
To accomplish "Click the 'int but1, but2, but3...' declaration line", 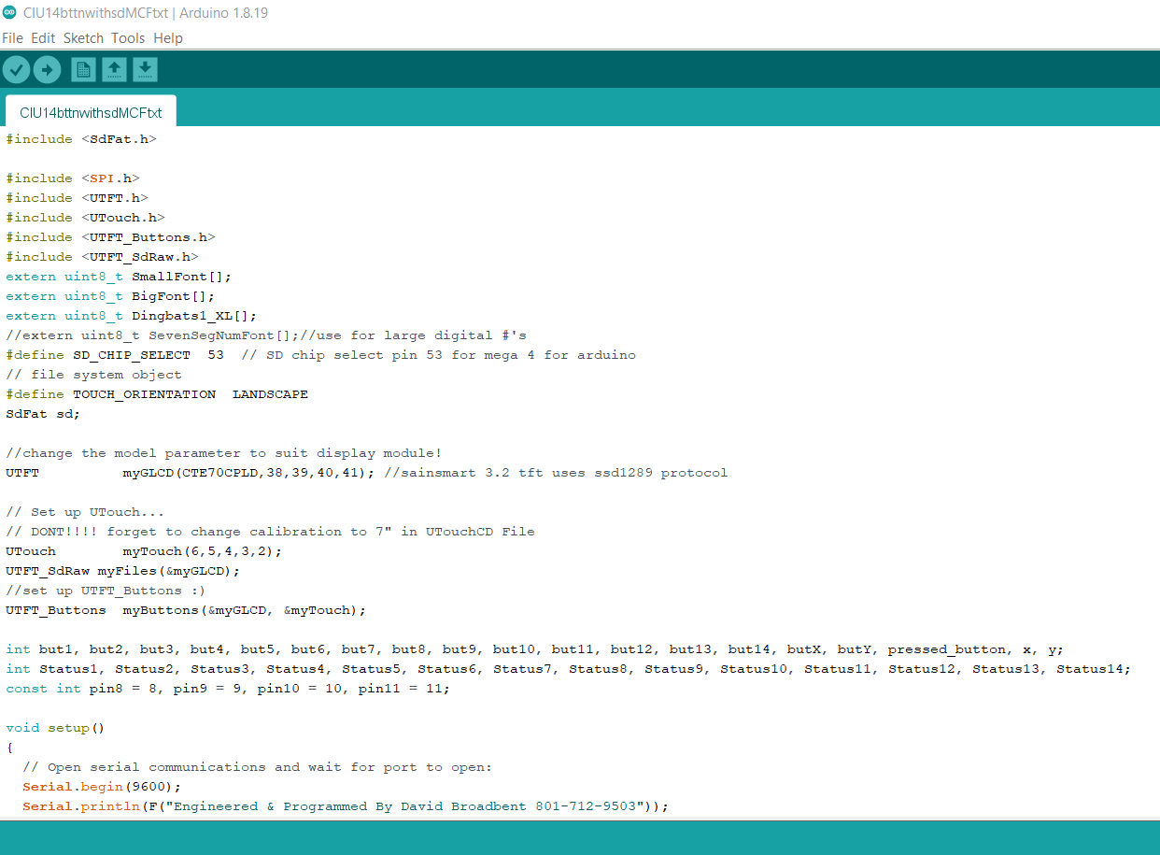I will [x=534, y=649].
